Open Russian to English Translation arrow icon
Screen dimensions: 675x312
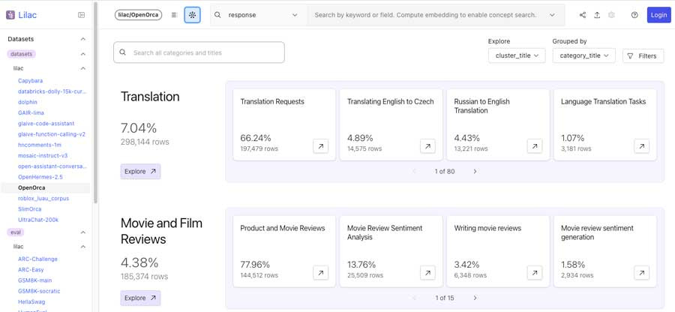535,146
